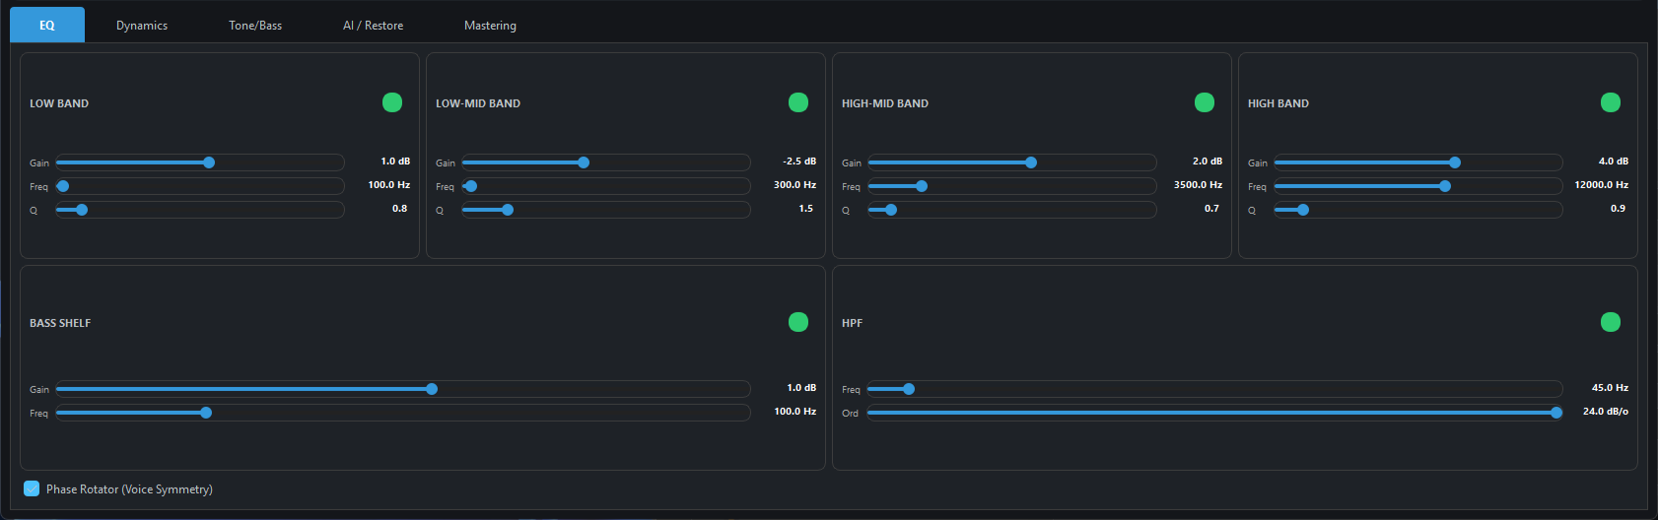The image size is (1658, 520).
Task: Click the Low-Mid Band Q slider
Action: click(606, 210)
